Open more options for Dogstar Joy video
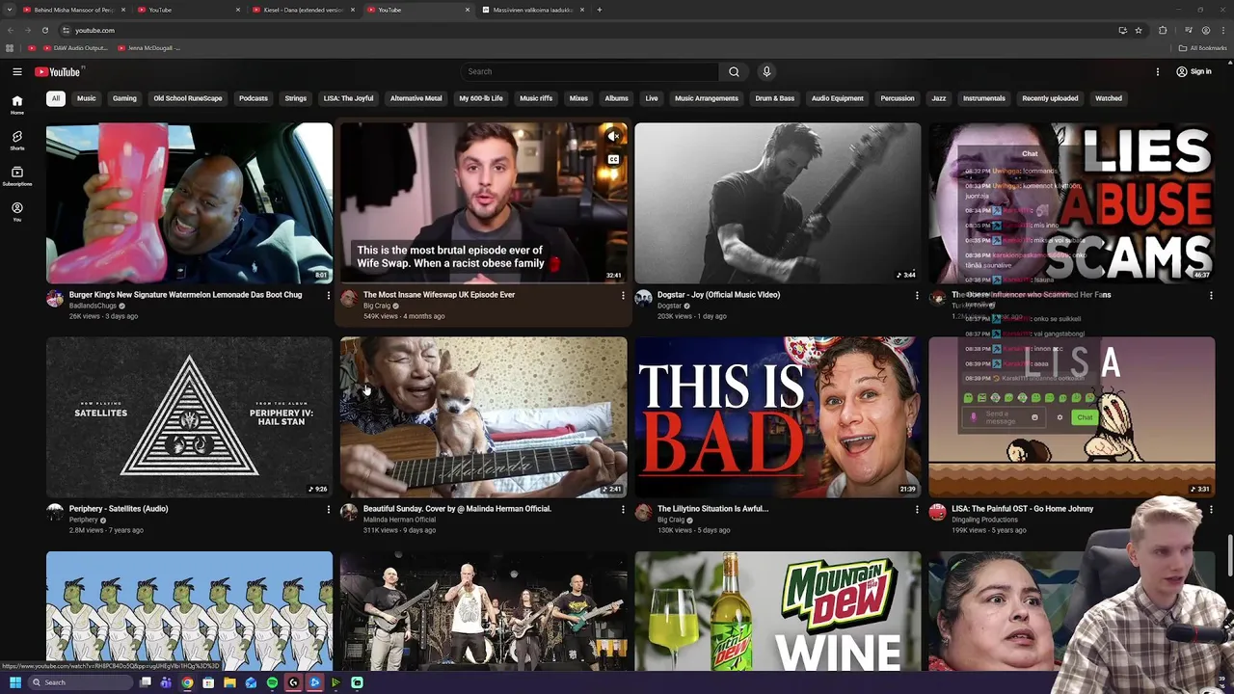This screenshot has height=694, width=1234. click(x=917, y=296)
